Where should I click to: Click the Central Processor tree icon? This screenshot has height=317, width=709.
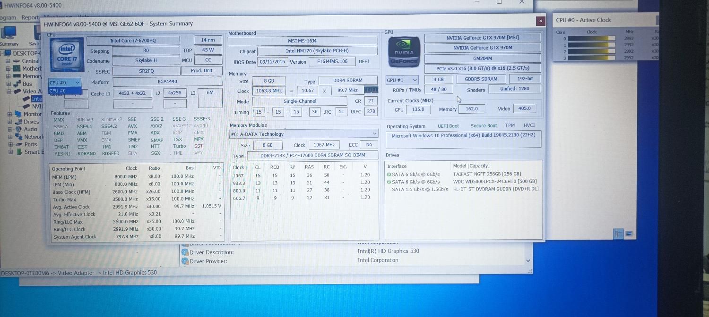click(17, 61)
